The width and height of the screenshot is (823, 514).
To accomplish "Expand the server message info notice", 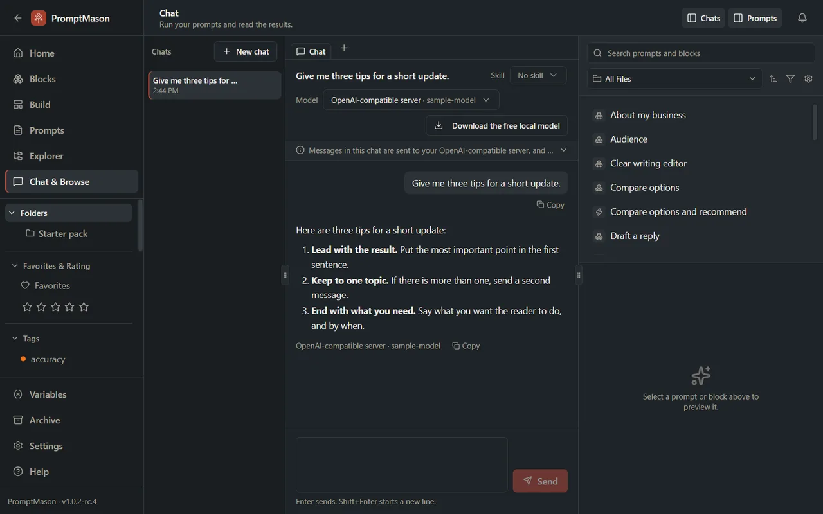I will click(x=564, y=150).
